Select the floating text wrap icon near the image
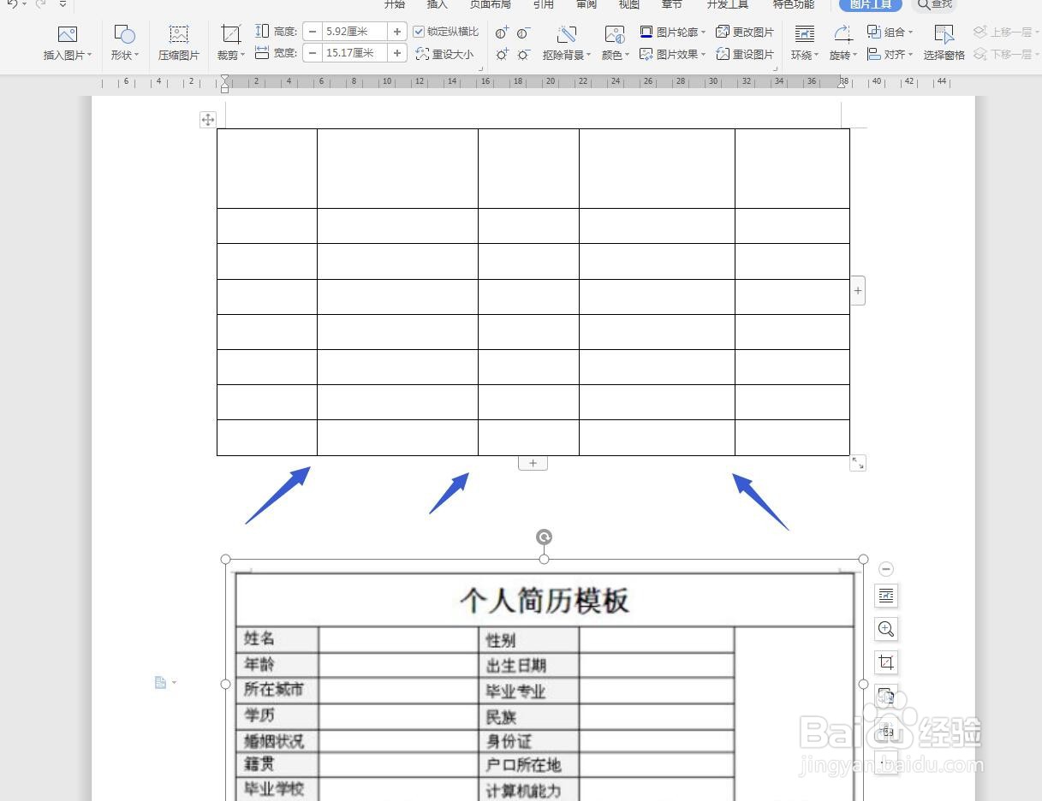 tap(886, 596)
